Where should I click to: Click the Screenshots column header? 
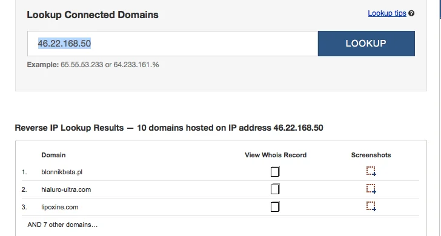tap(371, 155)
